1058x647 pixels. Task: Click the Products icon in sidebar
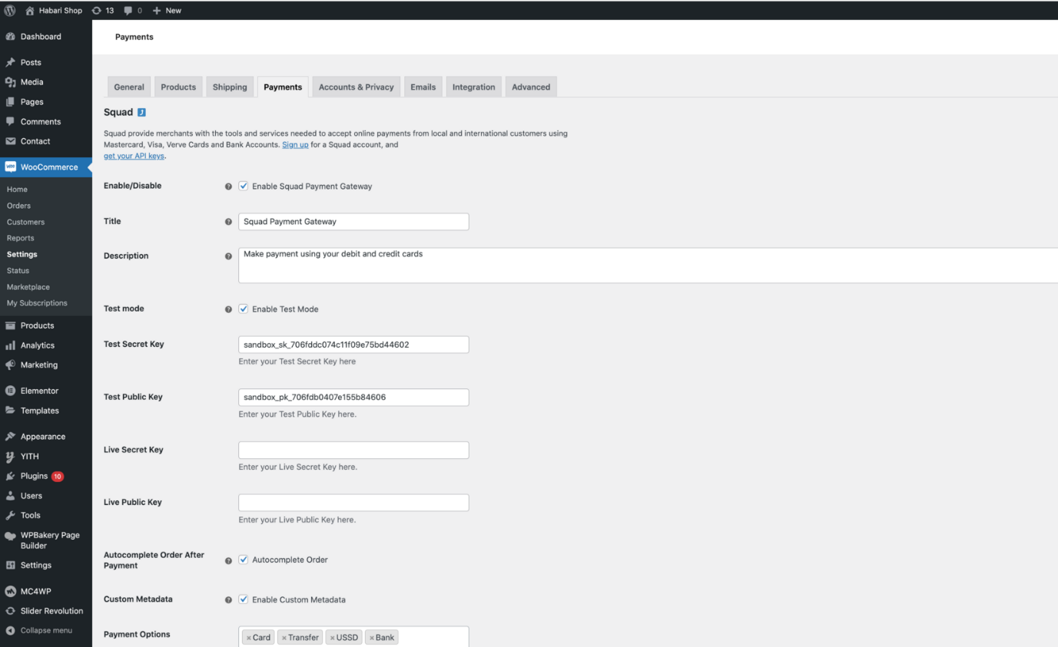point(10,325)
